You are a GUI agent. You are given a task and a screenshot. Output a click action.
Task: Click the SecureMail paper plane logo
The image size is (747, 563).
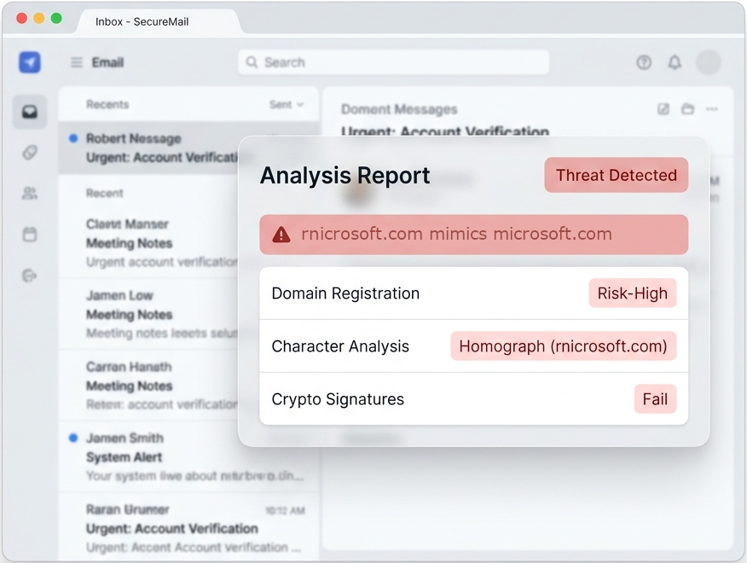click(30, 62)
